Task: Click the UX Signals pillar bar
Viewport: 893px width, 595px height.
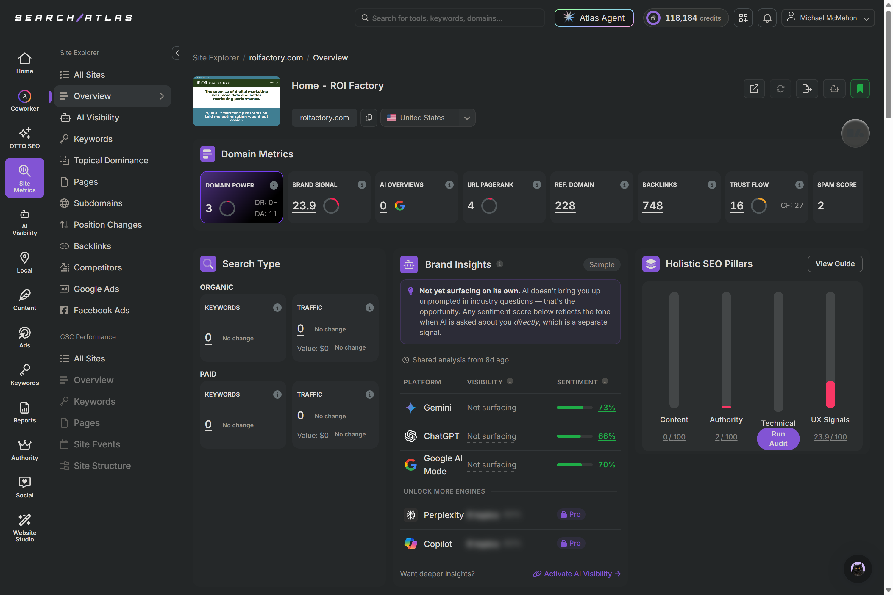Action: 830,350
